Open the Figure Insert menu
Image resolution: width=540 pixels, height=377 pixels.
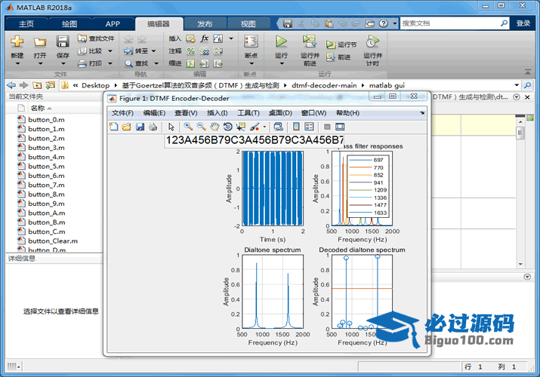pyautogui.click(x=217, y=113)
